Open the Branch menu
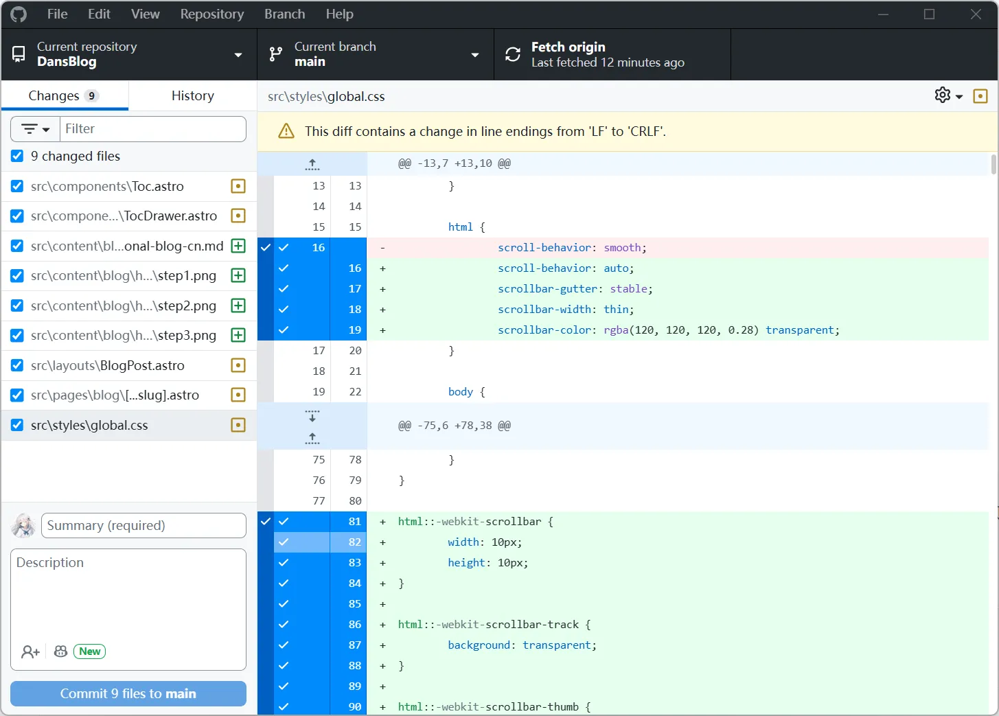The width and height of the screenshot is (999, 716). tap(284, 14)
